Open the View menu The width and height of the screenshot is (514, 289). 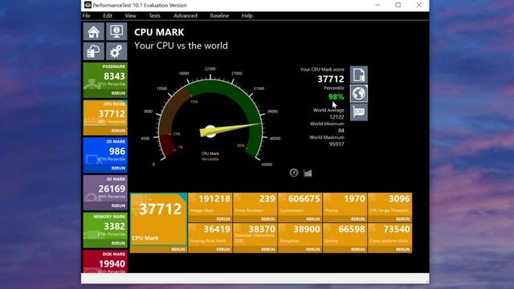(x=130, y=16)
